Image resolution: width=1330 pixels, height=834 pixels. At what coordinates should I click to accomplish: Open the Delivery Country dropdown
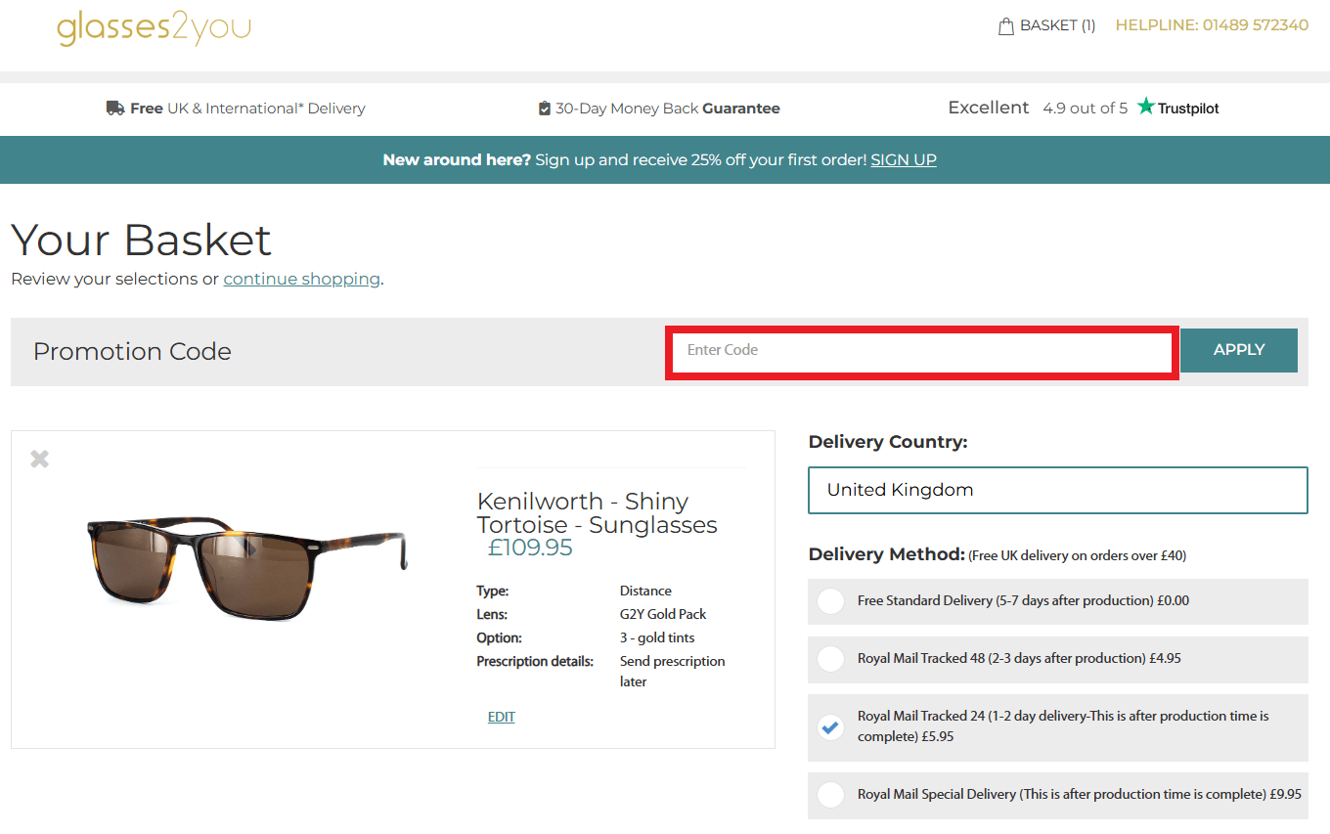[x=1058, y=490]
